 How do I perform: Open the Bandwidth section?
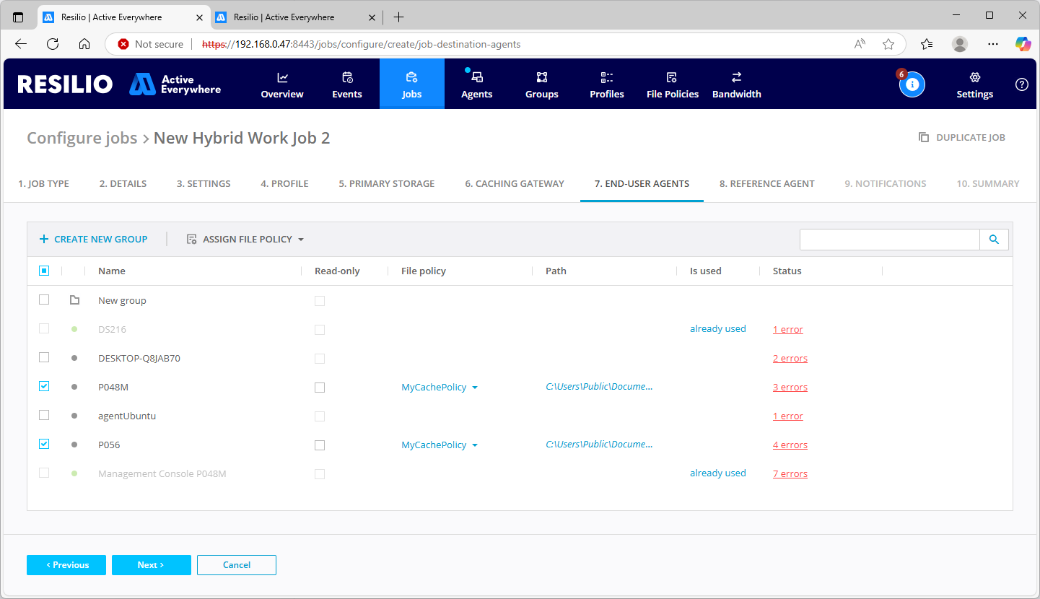pyautogui.click(x=736, y=84)
